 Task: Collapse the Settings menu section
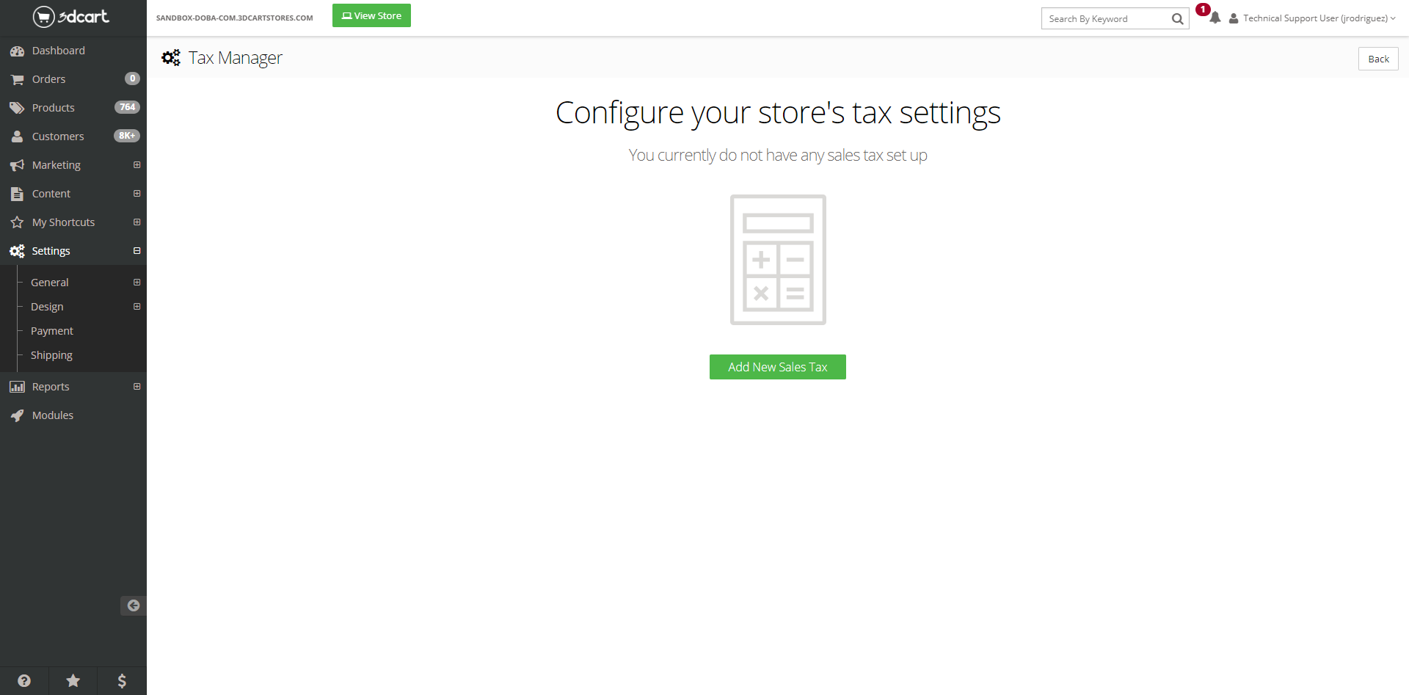(136, 251)
